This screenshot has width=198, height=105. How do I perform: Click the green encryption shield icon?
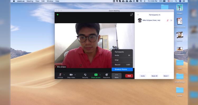tap(58, 15)
